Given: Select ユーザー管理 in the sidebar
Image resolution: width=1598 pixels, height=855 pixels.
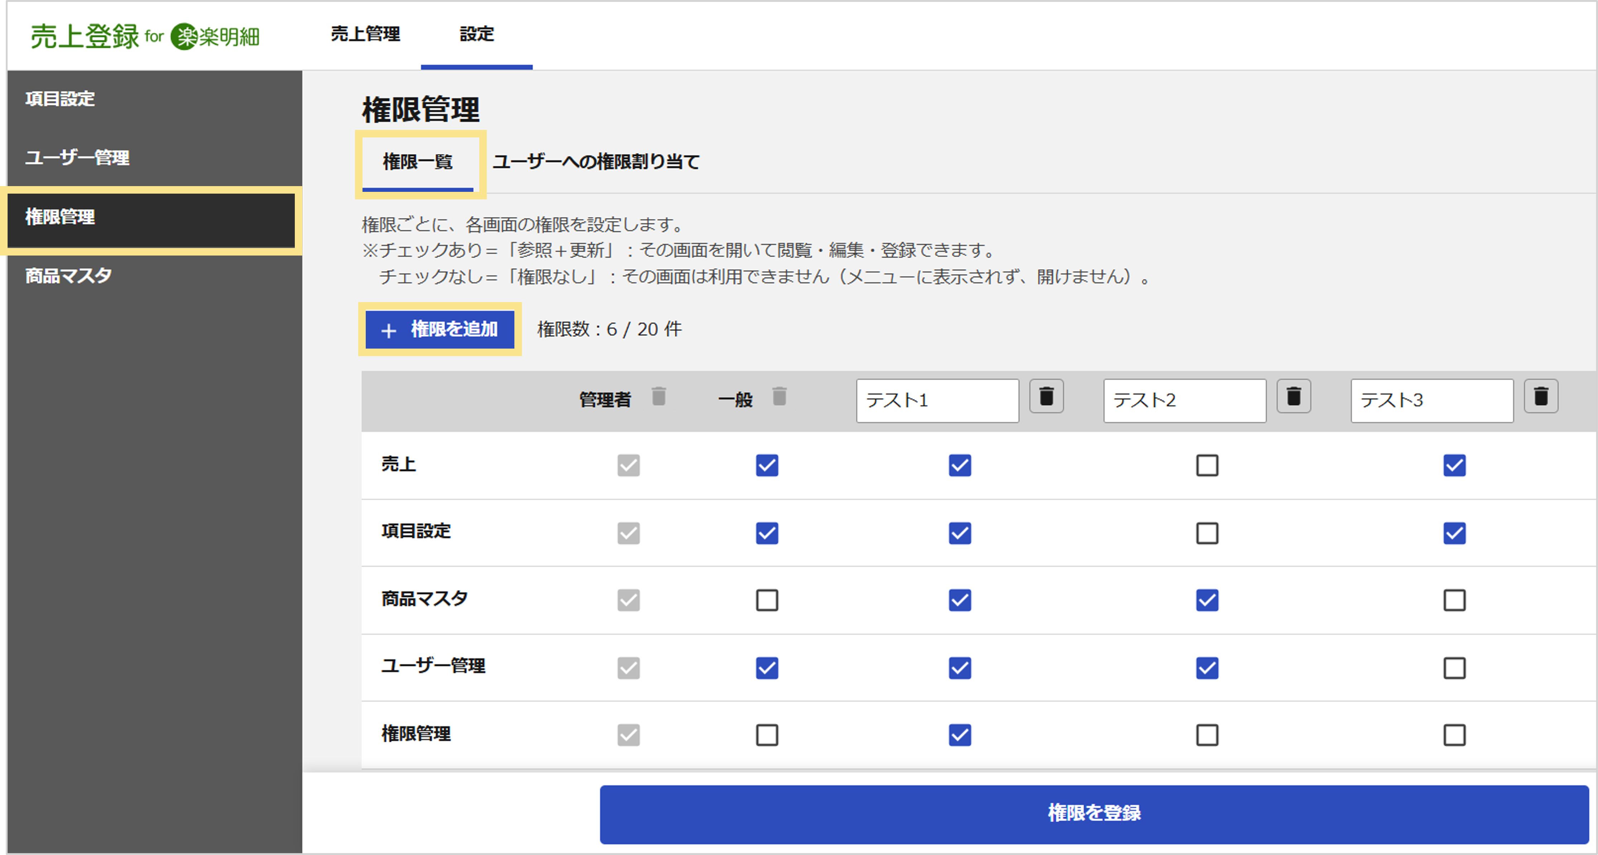Looking at the screenshot, I should coord(154,157).
